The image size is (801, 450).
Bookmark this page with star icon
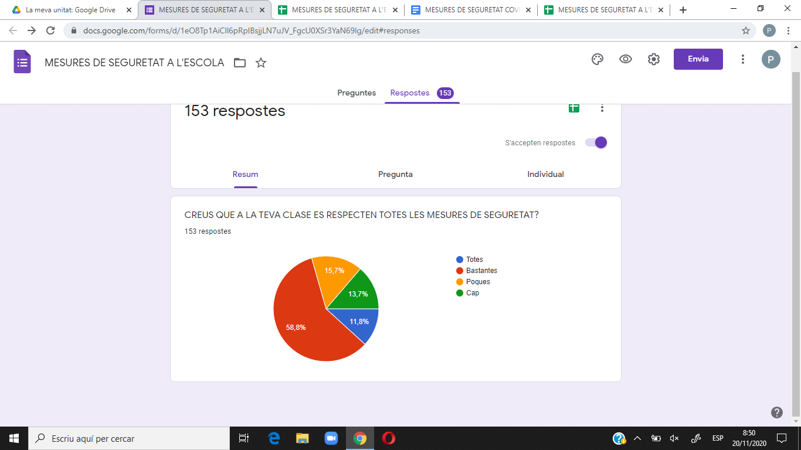click(746, 30)
